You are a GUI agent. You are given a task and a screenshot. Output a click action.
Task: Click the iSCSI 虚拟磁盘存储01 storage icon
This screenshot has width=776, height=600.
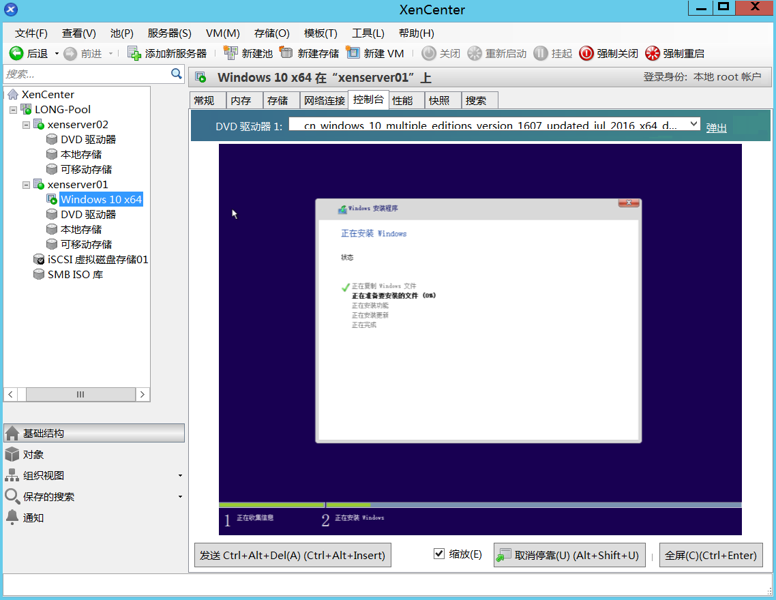[x=39, y=259]
